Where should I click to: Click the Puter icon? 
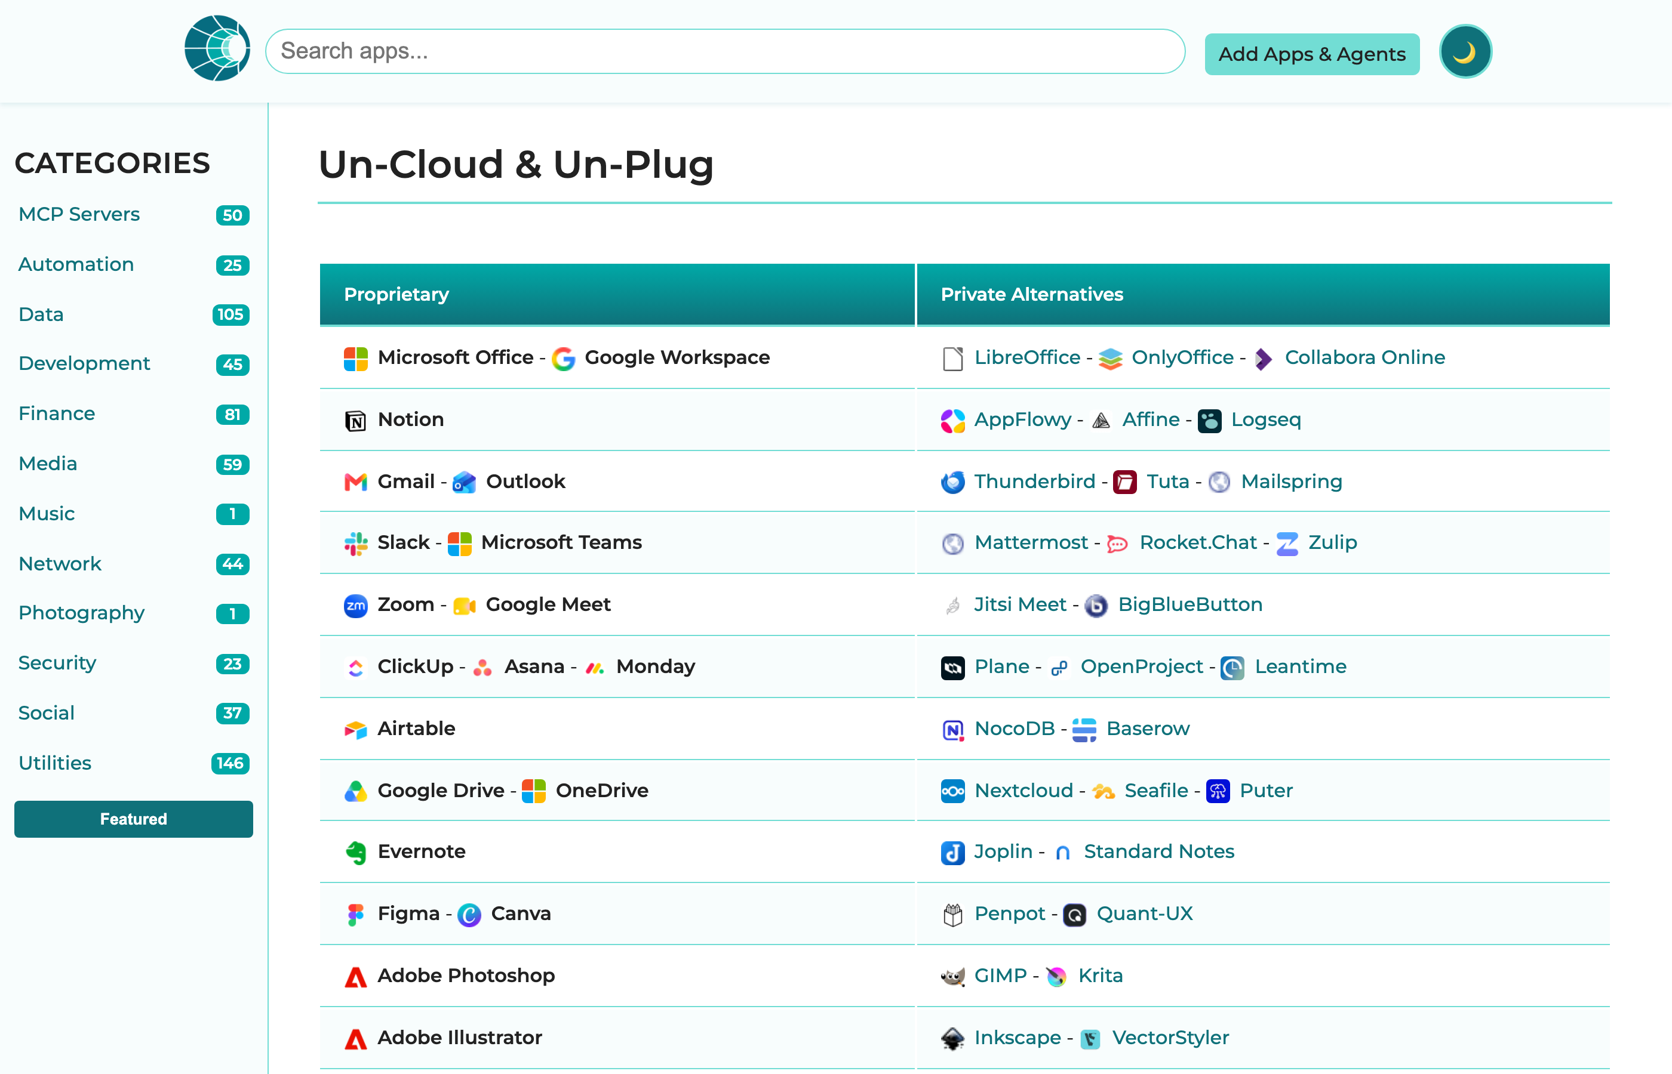click(1218, 791)
